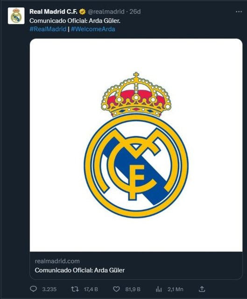Click the reply speech bubble icon
Image resolution: width=247 pixels, height=299 pixels.
coord(34,289)
